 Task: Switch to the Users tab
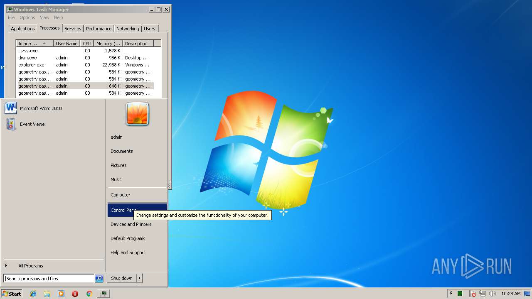tap(150, 29)
